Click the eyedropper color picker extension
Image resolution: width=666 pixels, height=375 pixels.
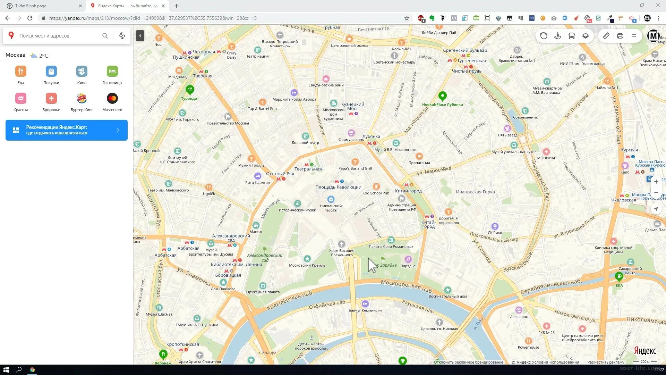pyautogui.click(x=609, y=18)
